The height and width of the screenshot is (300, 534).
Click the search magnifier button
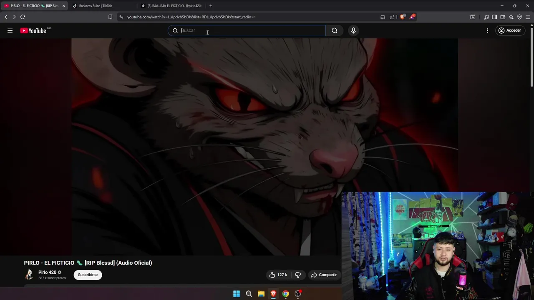tap(335, 30)
